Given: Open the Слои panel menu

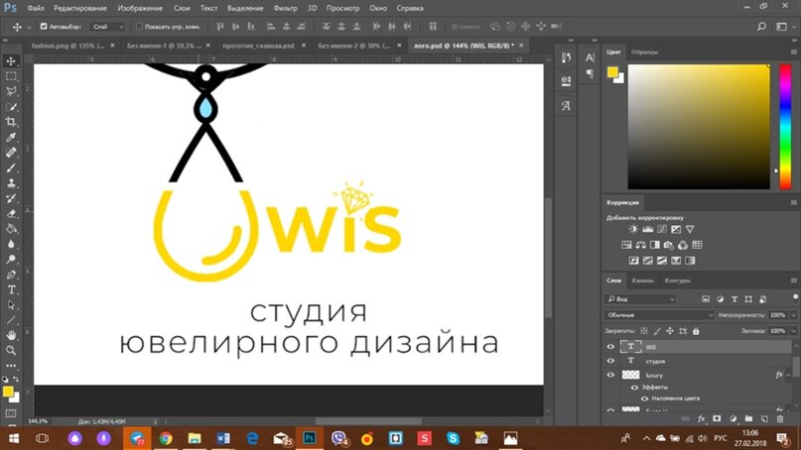Looking at the screenshot, I should [793, 281].
